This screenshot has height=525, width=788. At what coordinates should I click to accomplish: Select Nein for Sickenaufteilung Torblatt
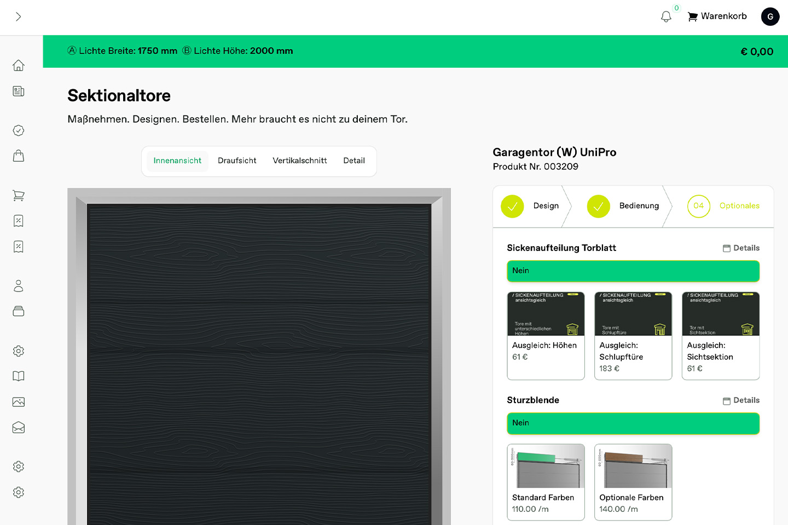pos(633,271)
